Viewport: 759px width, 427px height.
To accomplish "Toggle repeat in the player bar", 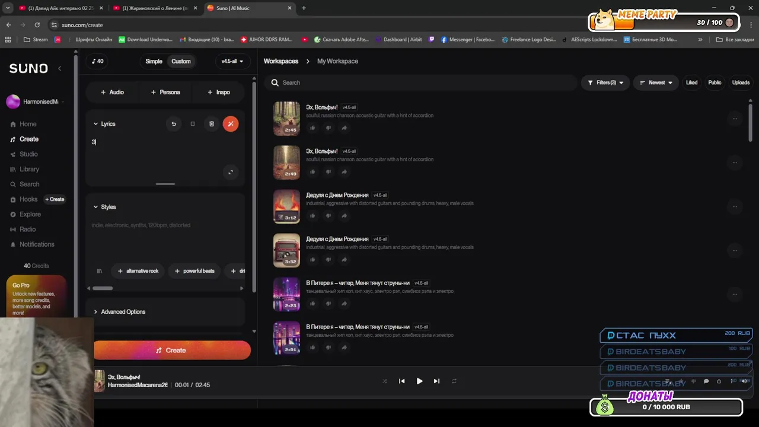I will 454,381.
